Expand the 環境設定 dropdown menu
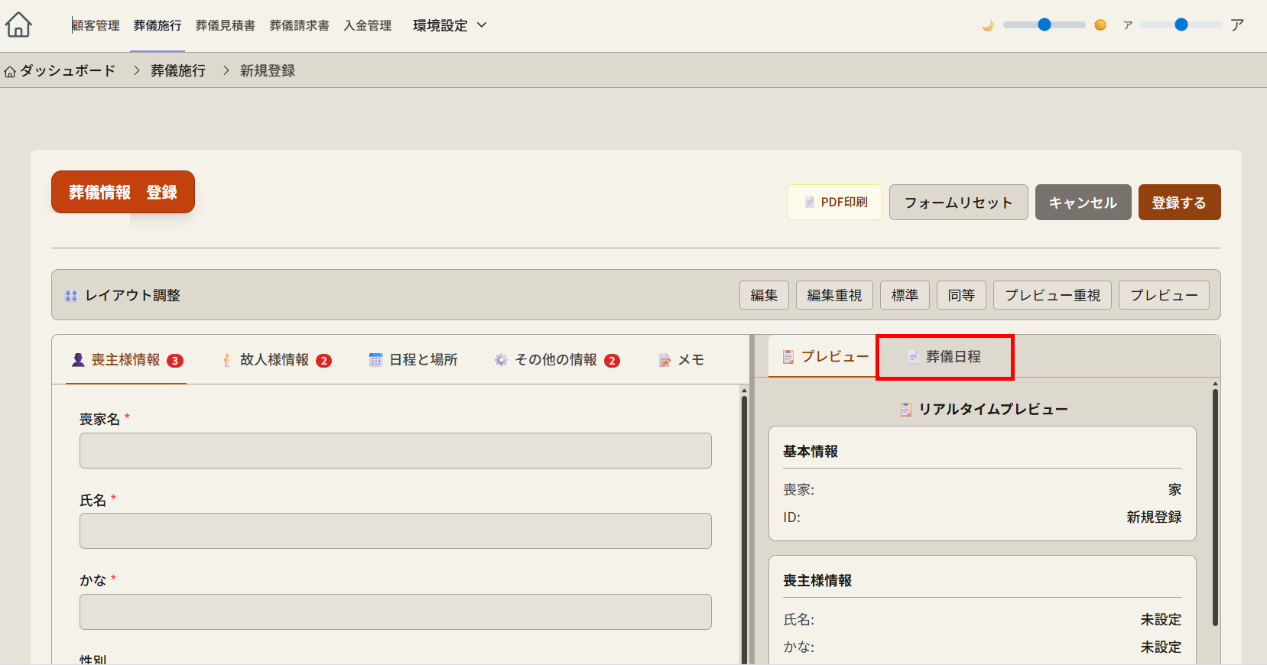1267x665 pixels. tap(450, 25)
